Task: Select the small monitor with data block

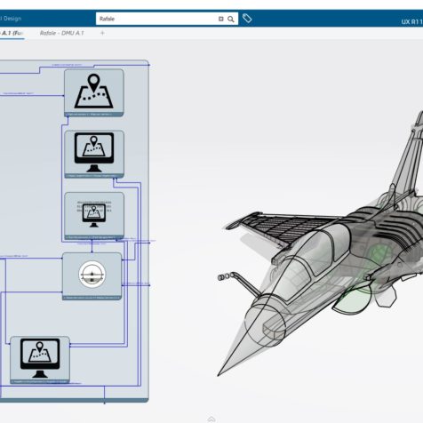Action: point(94,216)
